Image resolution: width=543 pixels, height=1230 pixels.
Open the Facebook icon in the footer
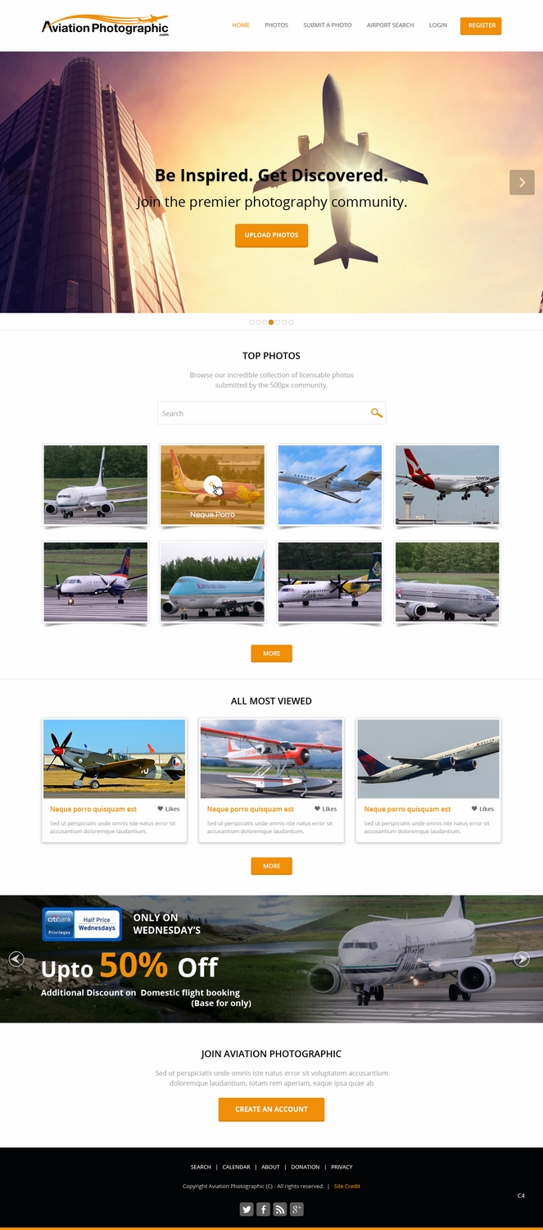pos(263,1209)
